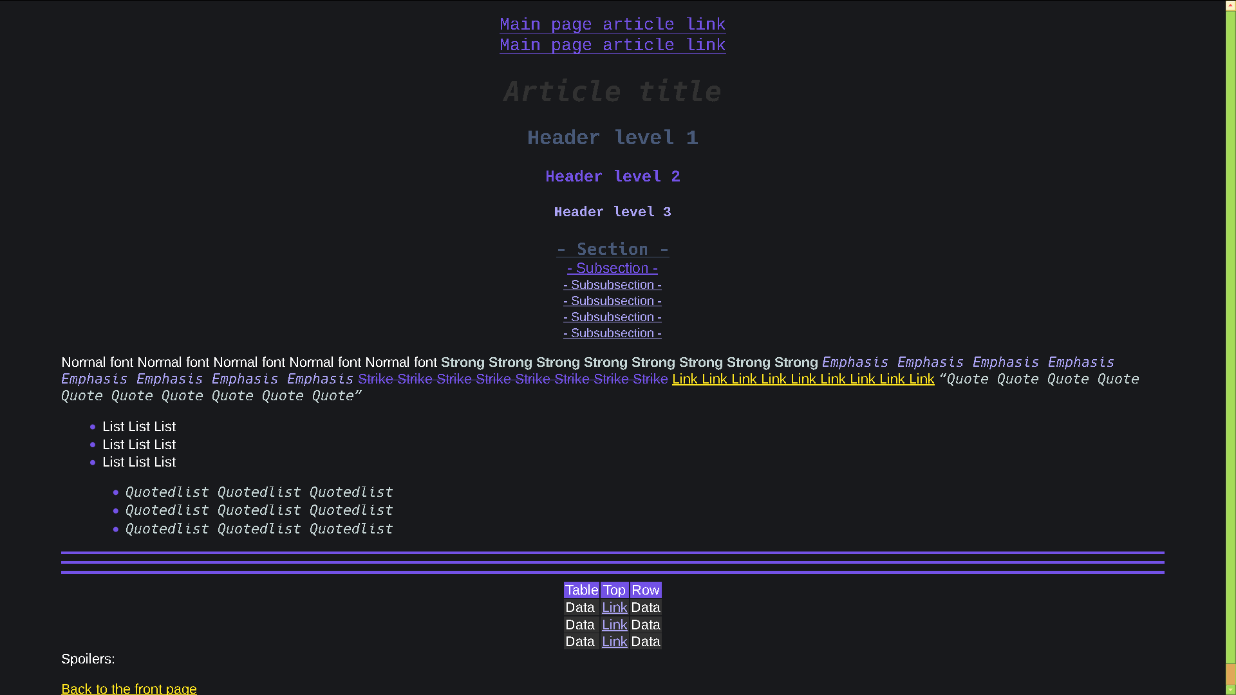Click the second Subsubsection link

(x=612, y=301)
